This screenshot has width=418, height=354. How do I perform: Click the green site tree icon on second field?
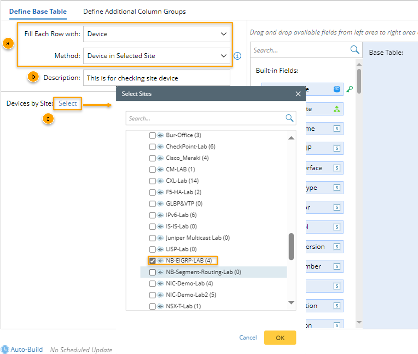(337, 109)
